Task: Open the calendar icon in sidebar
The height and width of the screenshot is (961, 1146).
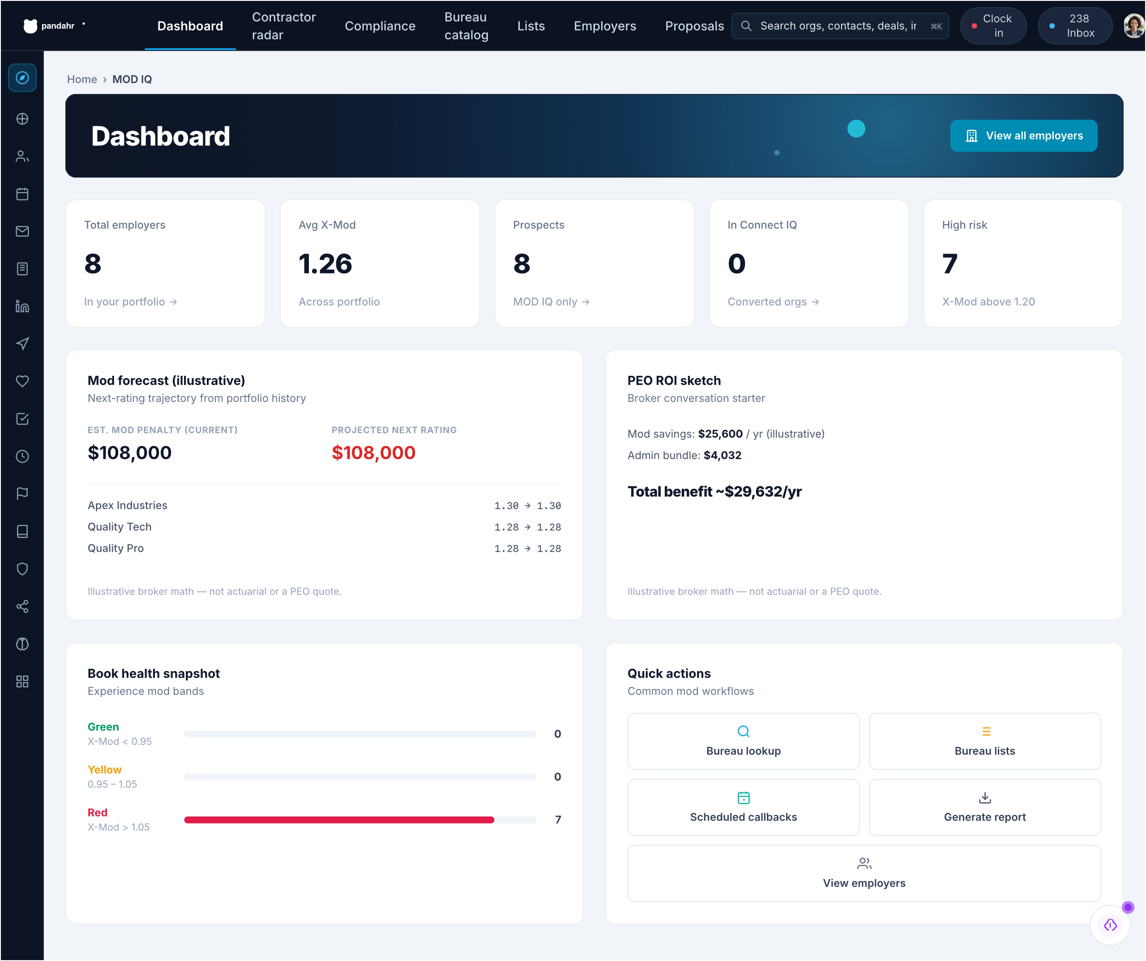Action: tap(22, 194)
